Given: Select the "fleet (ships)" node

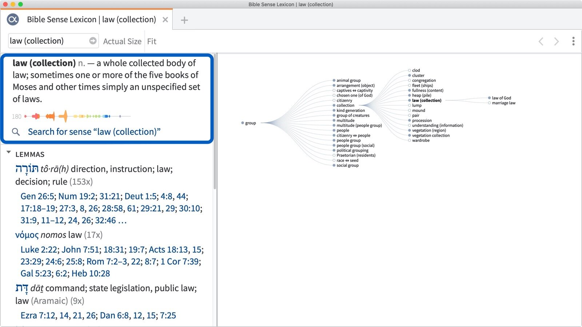Looking at the screenshot, I should click(420, 85).
